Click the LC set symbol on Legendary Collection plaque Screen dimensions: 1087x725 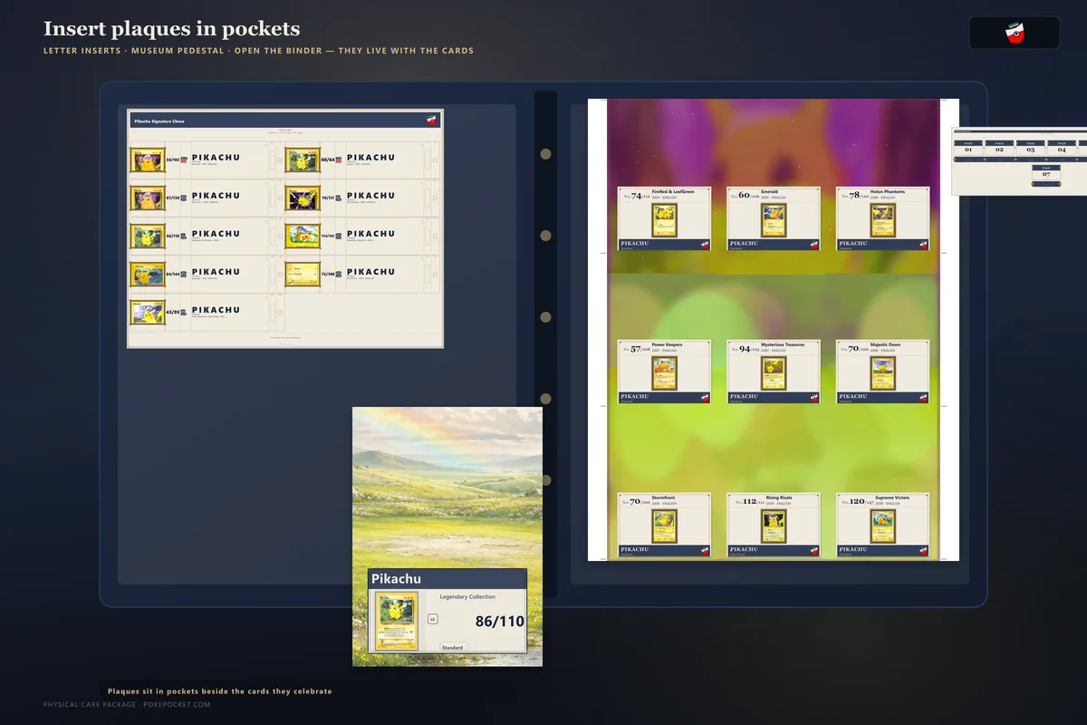pyautogui.click(x=433, y=619)
